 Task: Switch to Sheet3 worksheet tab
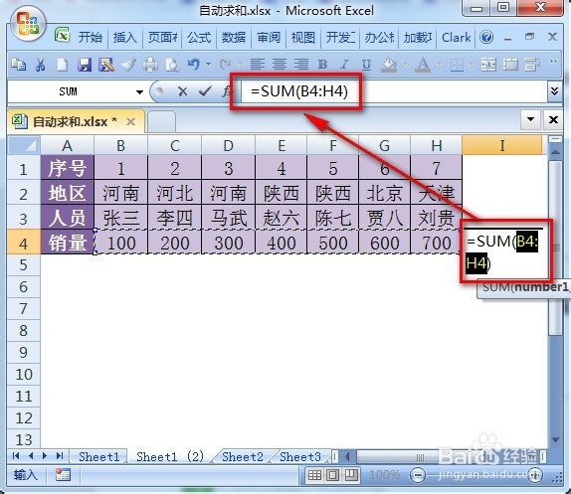click(300, 457)
